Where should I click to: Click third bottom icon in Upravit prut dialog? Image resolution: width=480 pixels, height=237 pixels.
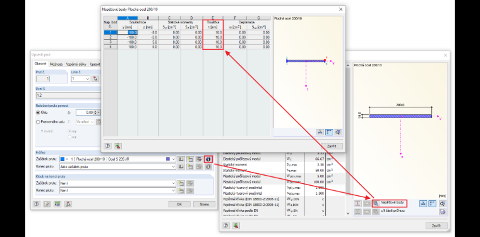[57, 204]
